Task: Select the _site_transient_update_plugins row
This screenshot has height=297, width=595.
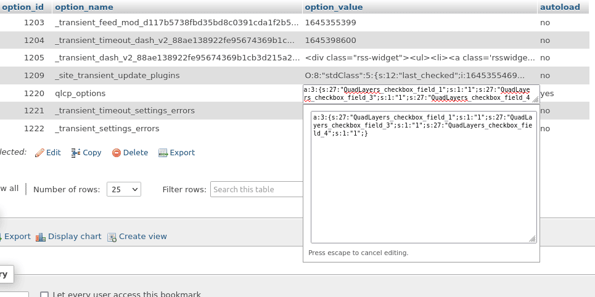Action: click(295, 76)
